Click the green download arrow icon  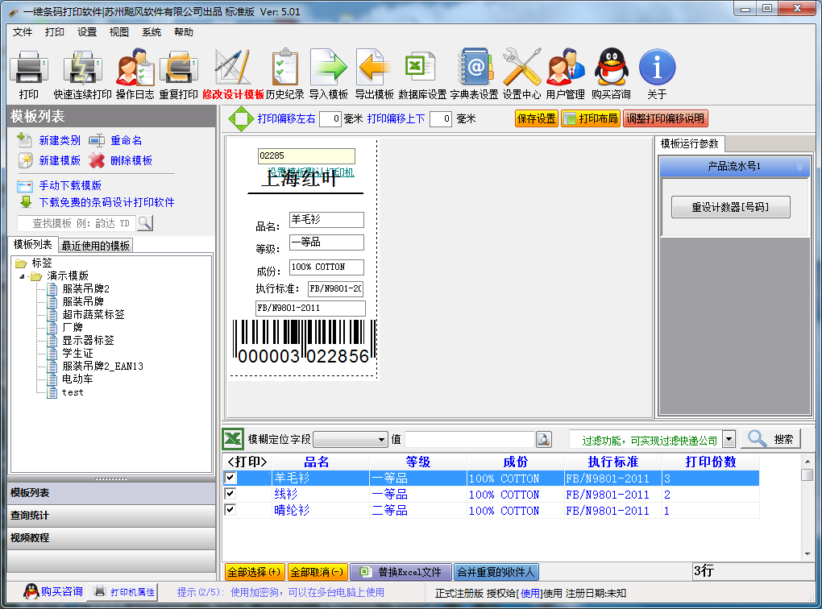point(26,201)
